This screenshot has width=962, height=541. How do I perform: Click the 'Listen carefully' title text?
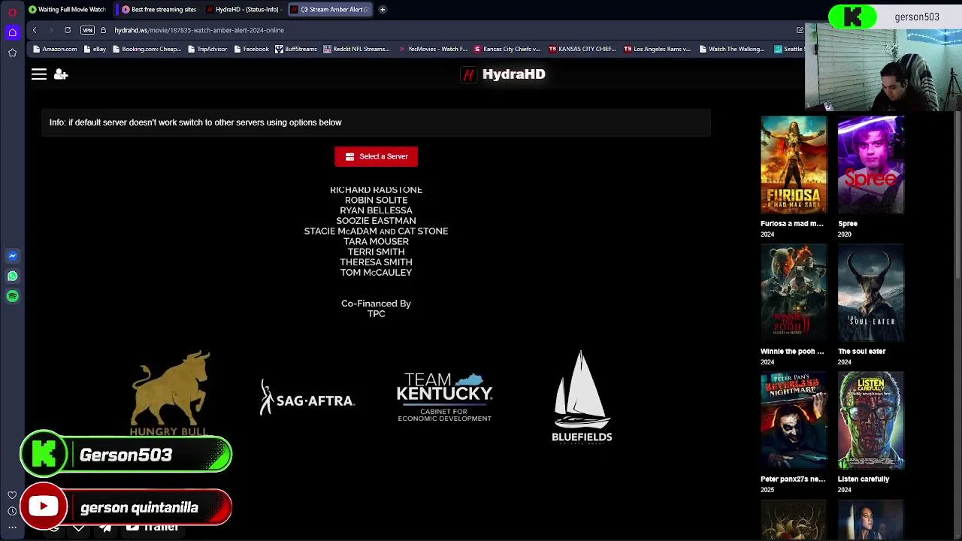(x=864, y=479)
